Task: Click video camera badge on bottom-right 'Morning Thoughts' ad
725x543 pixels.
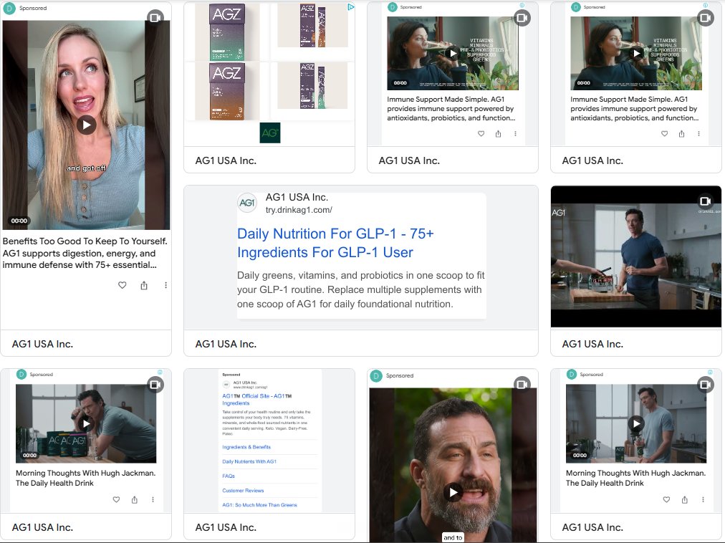Action: coord(706,385)
